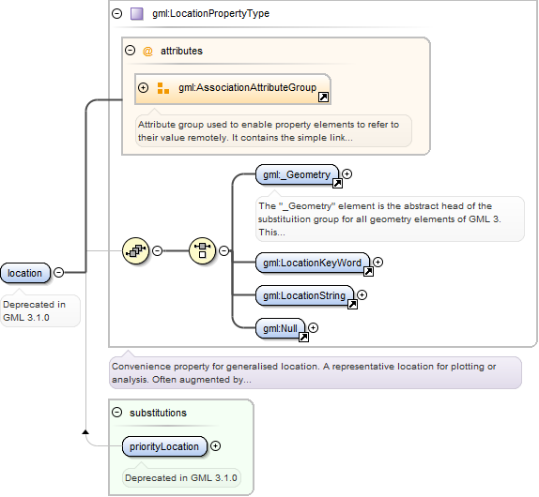
Task: Click the 'Convenience property for generalised location' annotation
Action: pyautogui.click(x=316, y=373)
